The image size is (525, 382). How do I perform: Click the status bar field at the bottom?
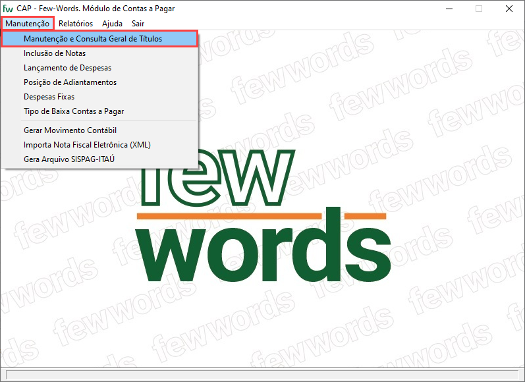262,375
